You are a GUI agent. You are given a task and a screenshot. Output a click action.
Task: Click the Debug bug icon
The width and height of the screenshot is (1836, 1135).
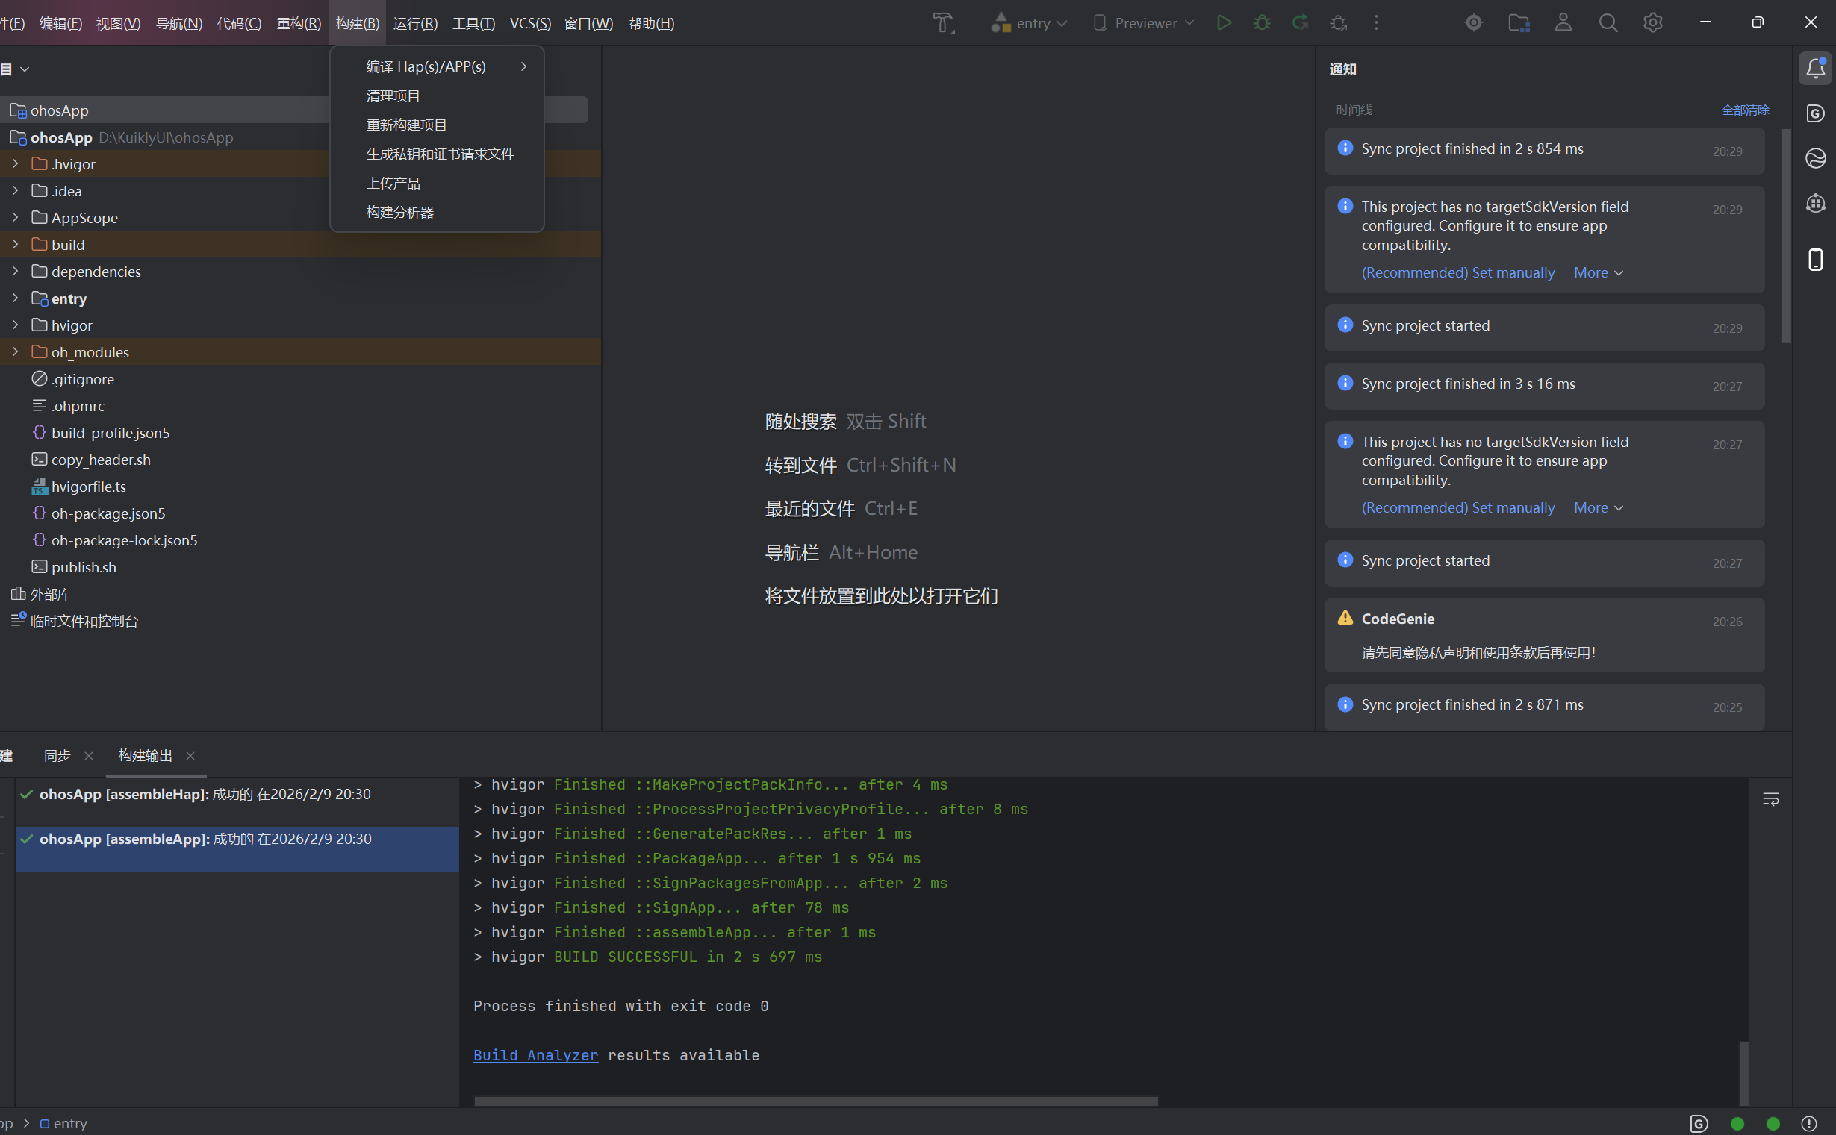[x=1262, y=22]
